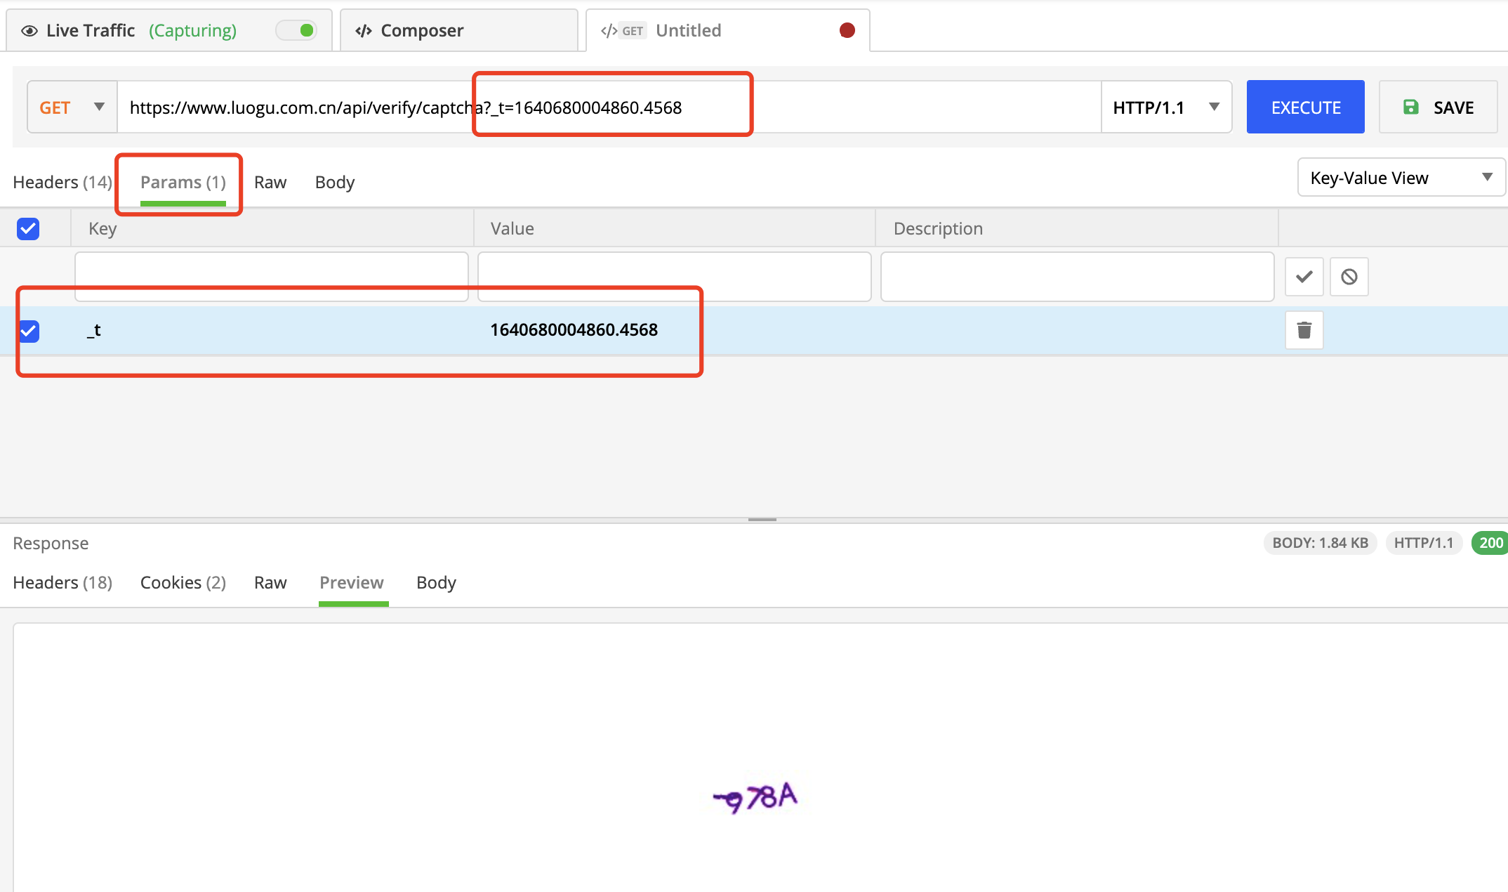Expand the HTTP/1.1 version dropdown
Image resolution: width=1508 pixels, height=892 pixels.
pos(1166,107)
